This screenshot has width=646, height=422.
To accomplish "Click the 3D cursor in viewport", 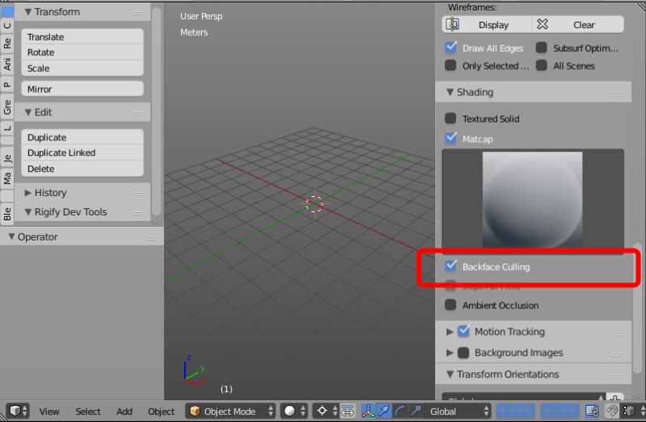I will coord(314,204).
